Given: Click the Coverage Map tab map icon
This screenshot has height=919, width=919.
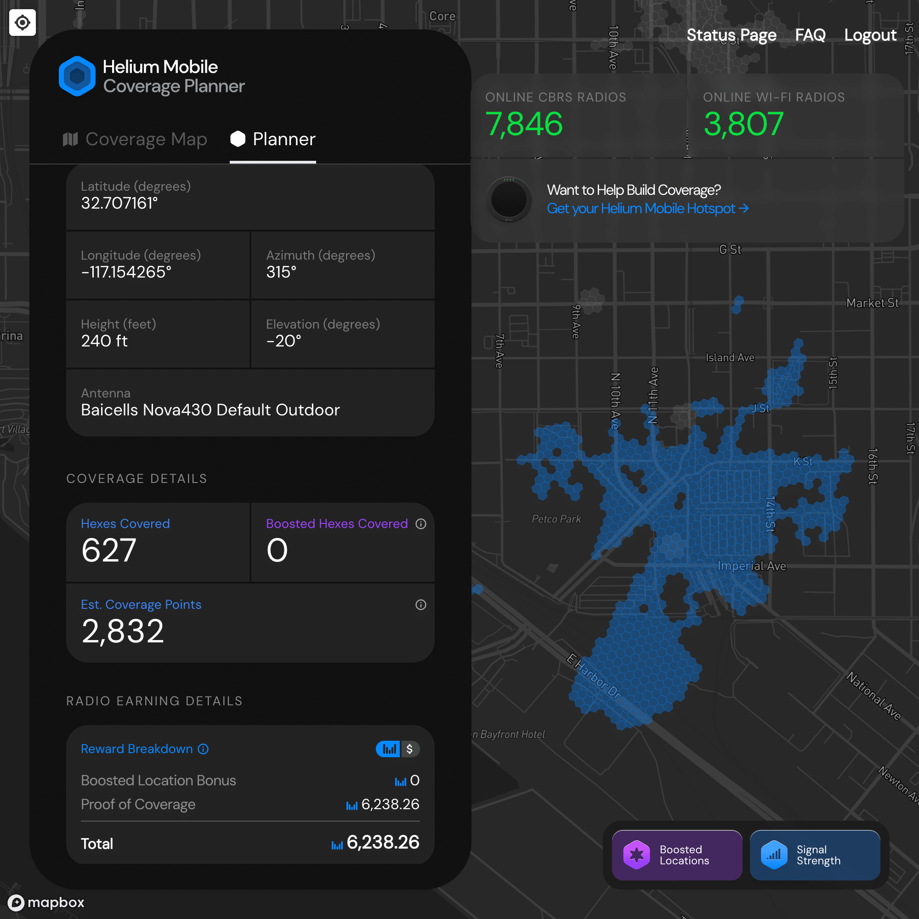Looking at the screenshot, I should coord(70,139).
